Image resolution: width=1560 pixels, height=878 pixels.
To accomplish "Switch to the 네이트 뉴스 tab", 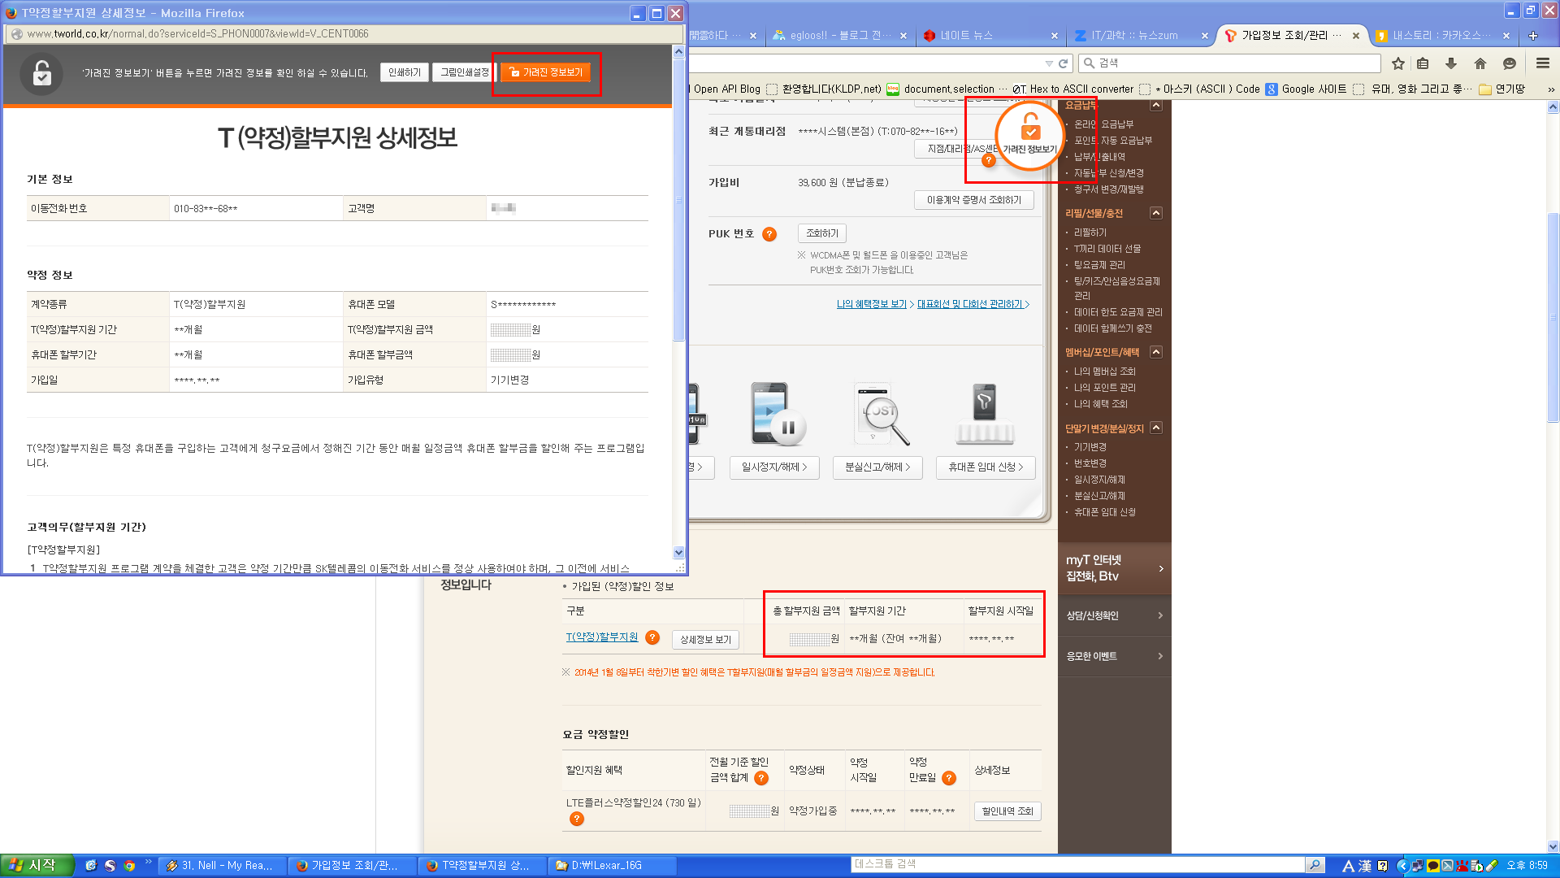I will tap(990, 36).
